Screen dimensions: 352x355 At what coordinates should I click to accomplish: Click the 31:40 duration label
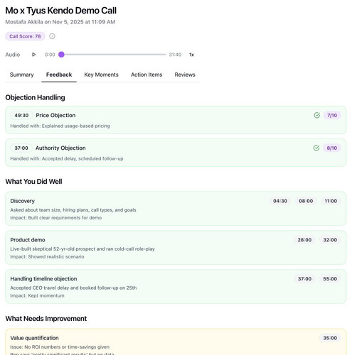[175, 55]
